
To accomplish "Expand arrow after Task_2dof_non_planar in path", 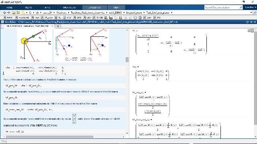I will [x=171, y=12].
